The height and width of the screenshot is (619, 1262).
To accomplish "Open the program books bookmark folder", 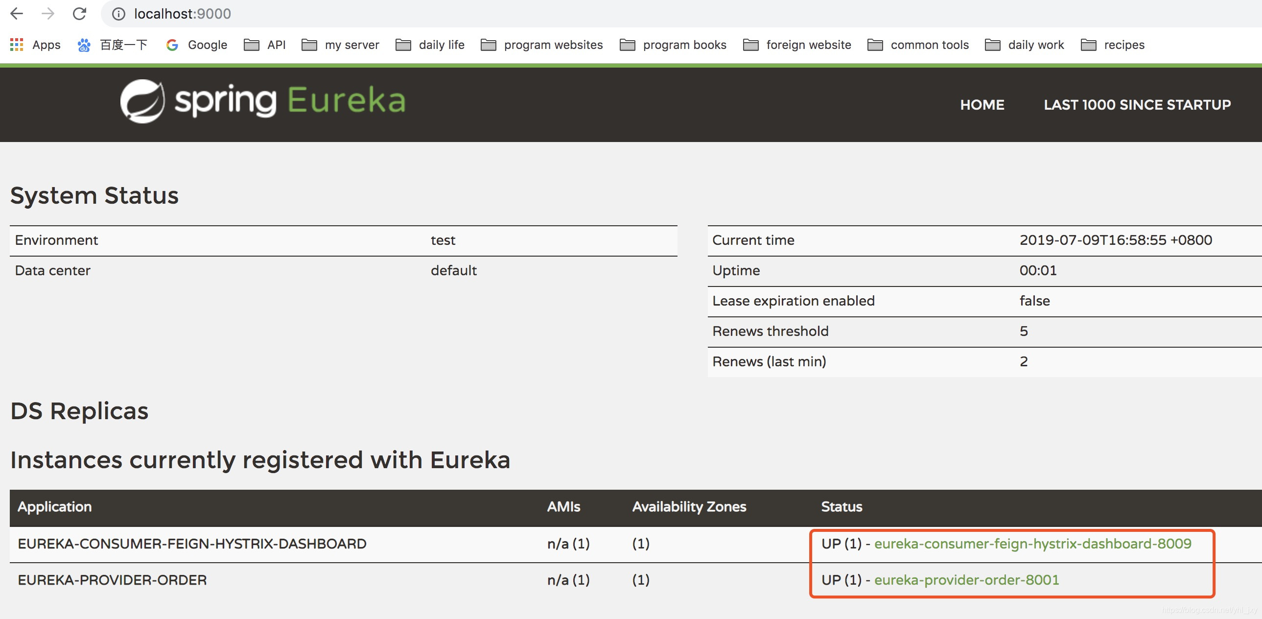I will (673, 45).
